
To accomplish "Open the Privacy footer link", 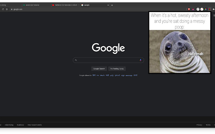I will 199,125.
